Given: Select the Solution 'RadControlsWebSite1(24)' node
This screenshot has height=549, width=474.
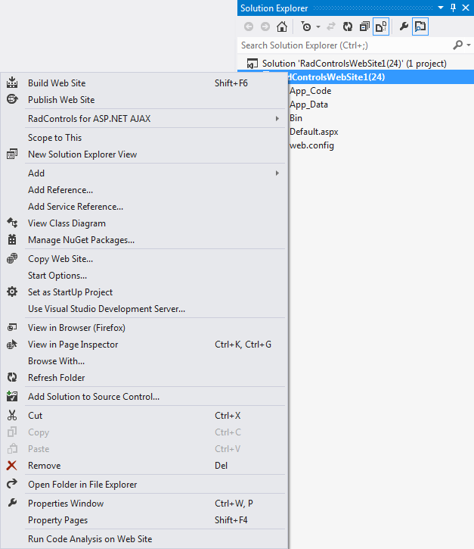Looking at the screenshot, I should 354,64.
